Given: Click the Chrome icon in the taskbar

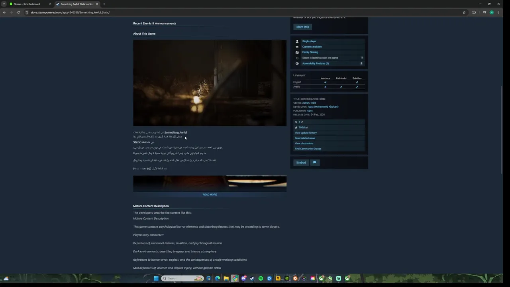Looking at the screenshot, I should 235,278.
